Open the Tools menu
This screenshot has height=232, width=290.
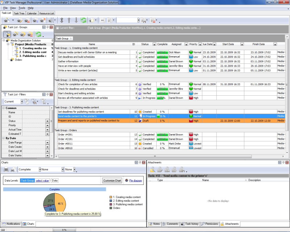coord(22,8)
